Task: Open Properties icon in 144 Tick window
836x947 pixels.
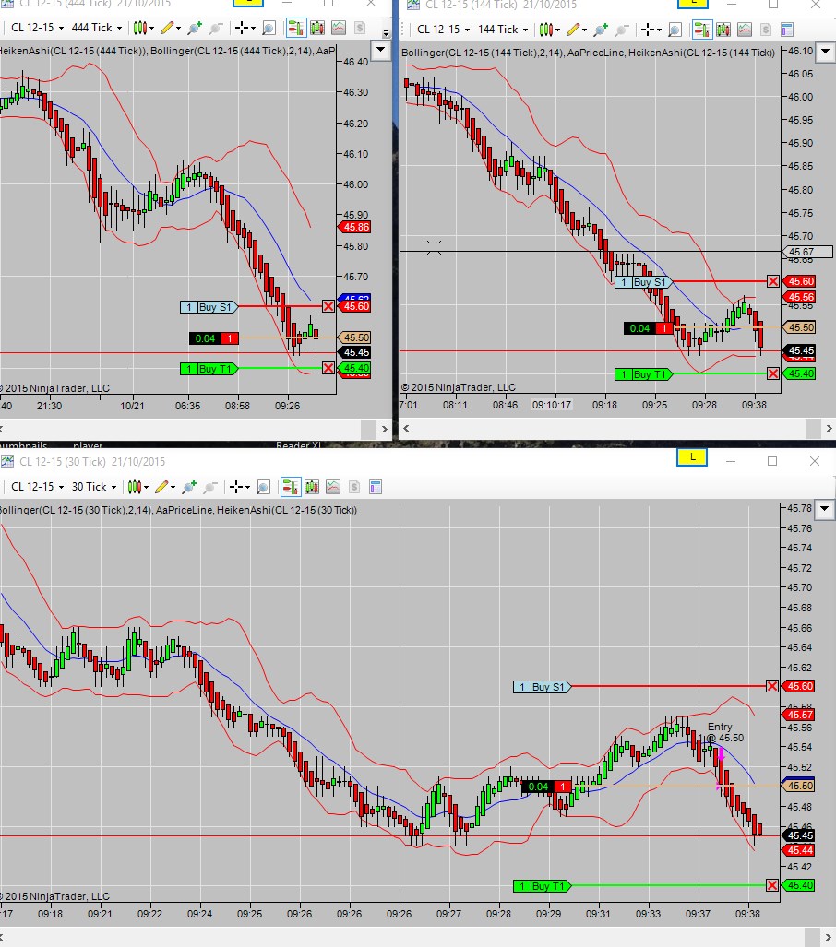Action: tap(786, 29)
